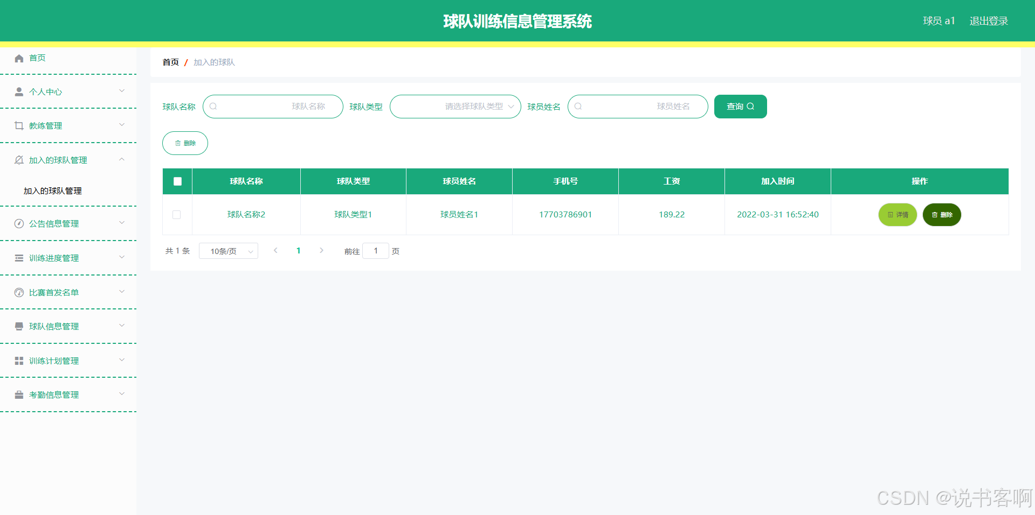This screenshot has height=515, width=1035.
Task: Click the person icon for 个人中心
Action: 19,91
